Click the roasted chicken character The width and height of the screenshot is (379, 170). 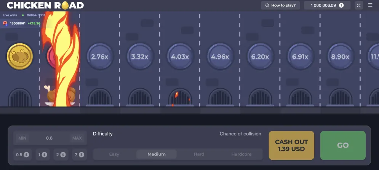60,95
